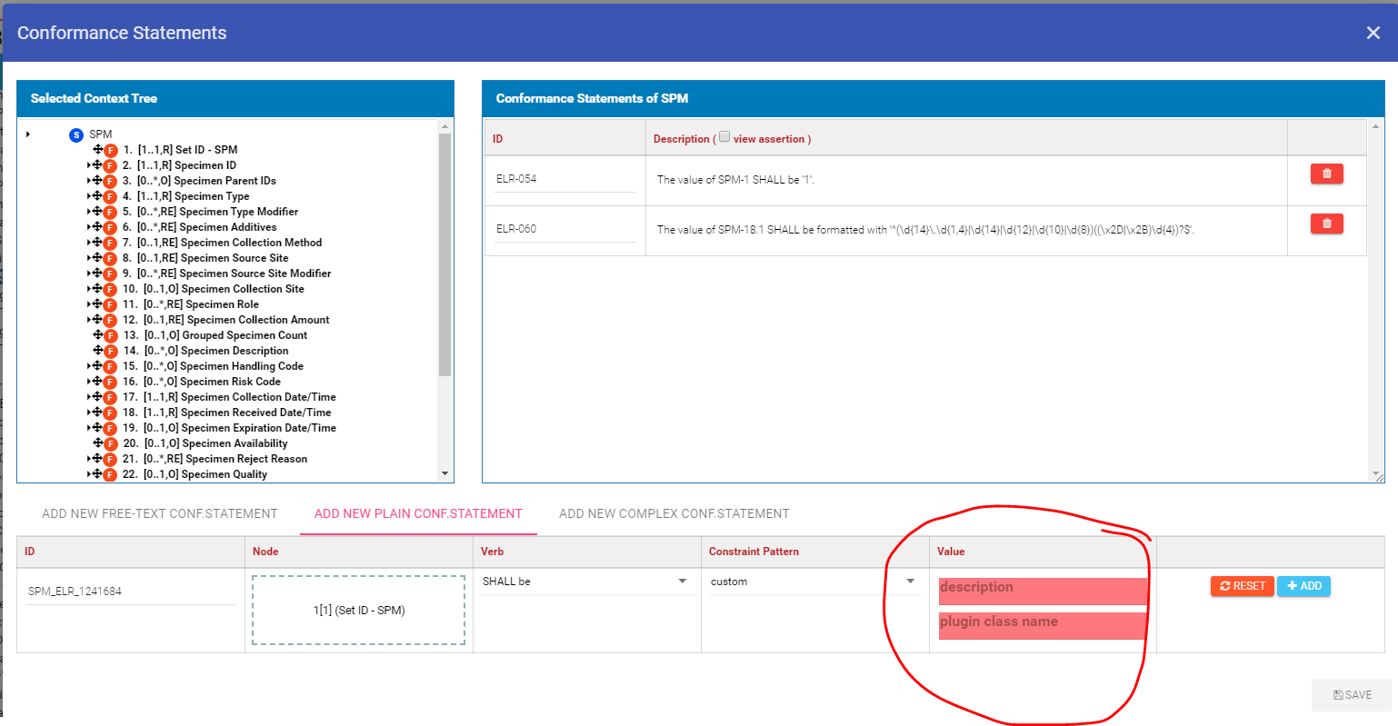Collapse the SPM root node

point(27,134)
